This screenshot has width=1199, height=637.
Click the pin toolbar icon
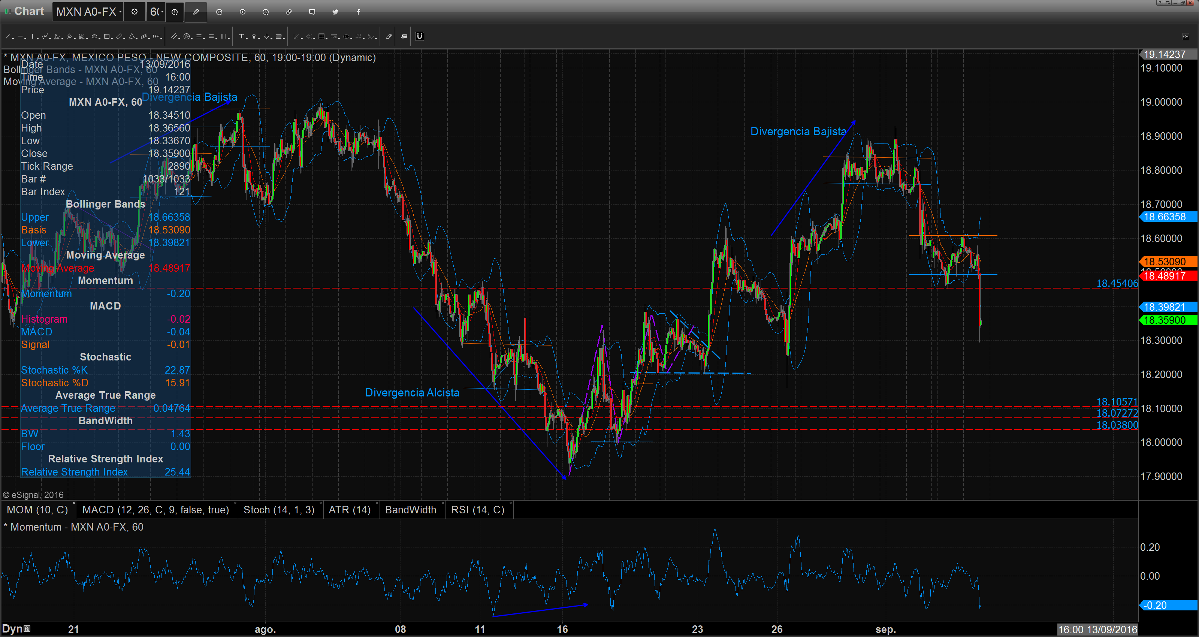click(x=1186, y=36)
